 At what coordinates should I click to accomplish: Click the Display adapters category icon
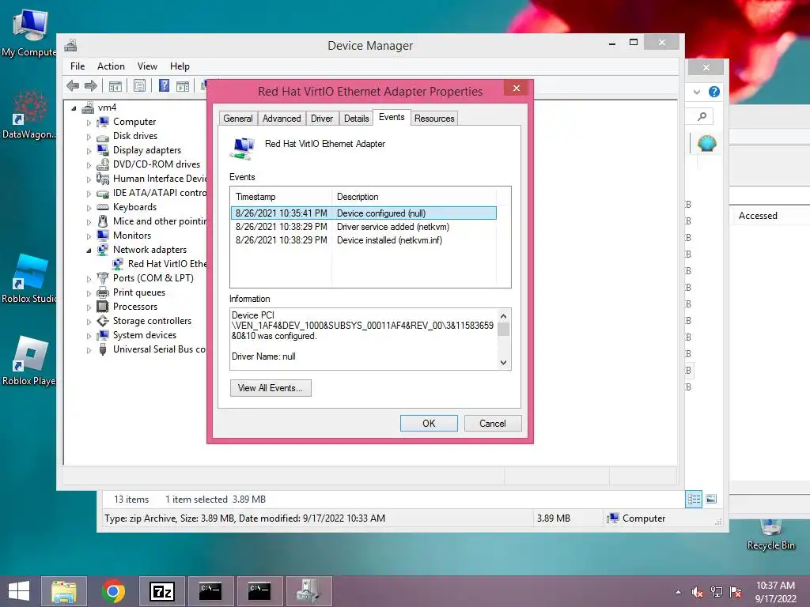(x=103, y=150)
